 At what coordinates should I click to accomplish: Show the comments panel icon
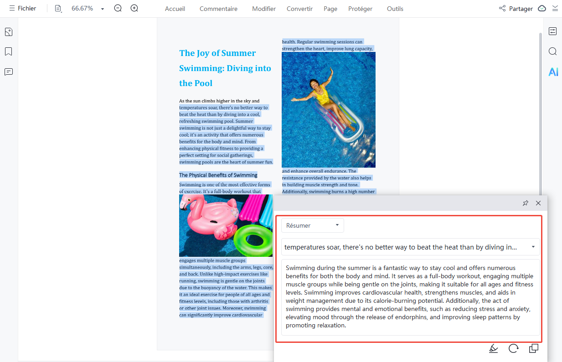tap(9, 72)
